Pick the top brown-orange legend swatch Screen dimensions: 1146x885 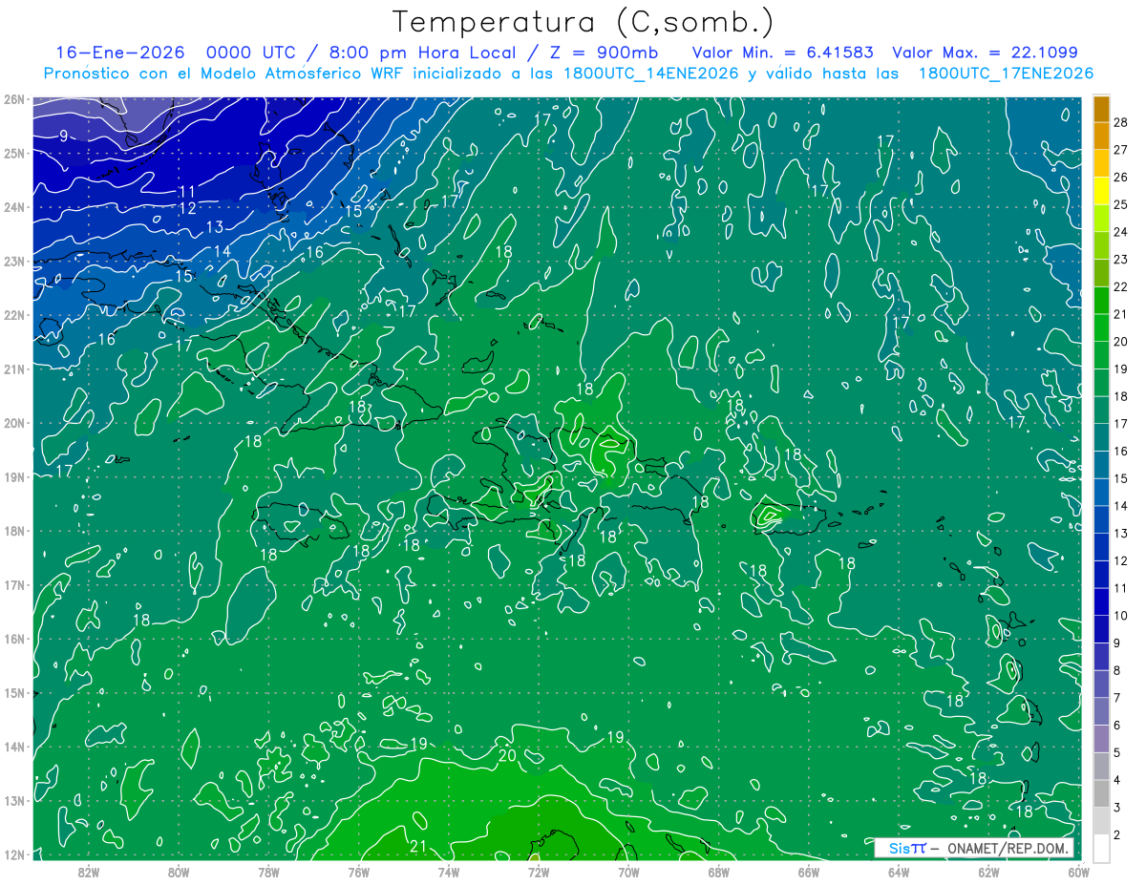pos(1101,109)
